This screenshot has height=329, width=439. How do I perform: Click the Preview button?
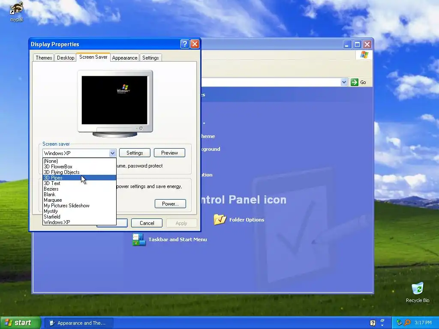(169, 153)
